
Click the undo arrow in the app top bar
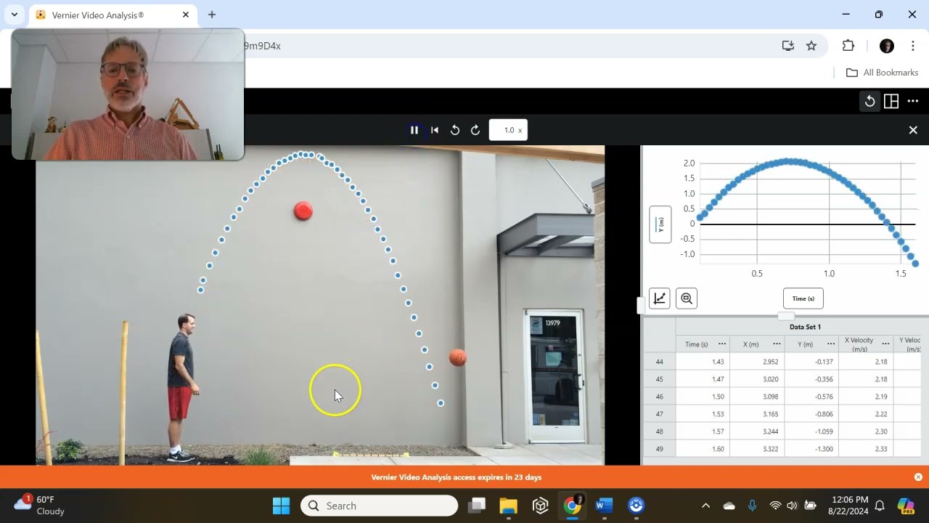[869, 101]
